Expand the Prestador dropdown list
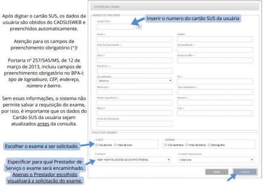The height and width of the screenshot is (186, 263). click(x=134, y=160)
